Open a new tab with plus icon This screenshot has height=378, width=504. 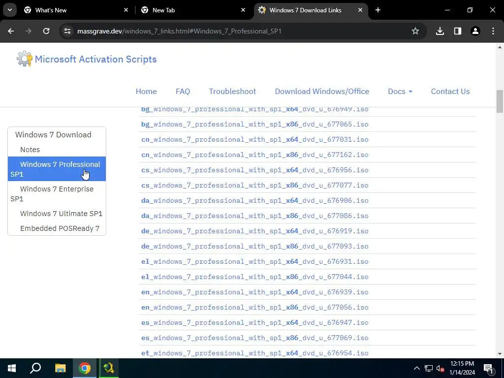378,10
